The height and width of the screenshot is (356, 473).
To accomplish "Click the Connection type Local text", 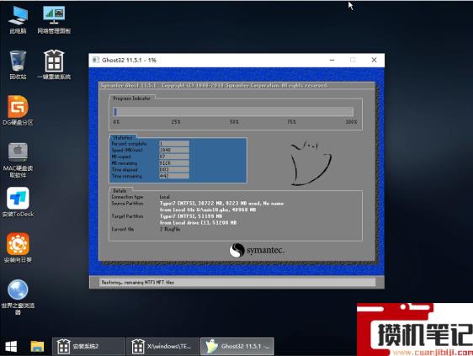I will tap(164, 197).
